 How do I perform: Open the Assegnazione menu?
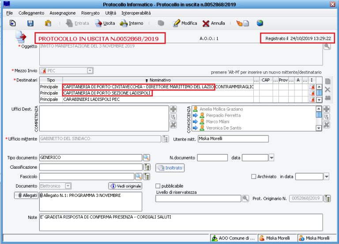63,13
